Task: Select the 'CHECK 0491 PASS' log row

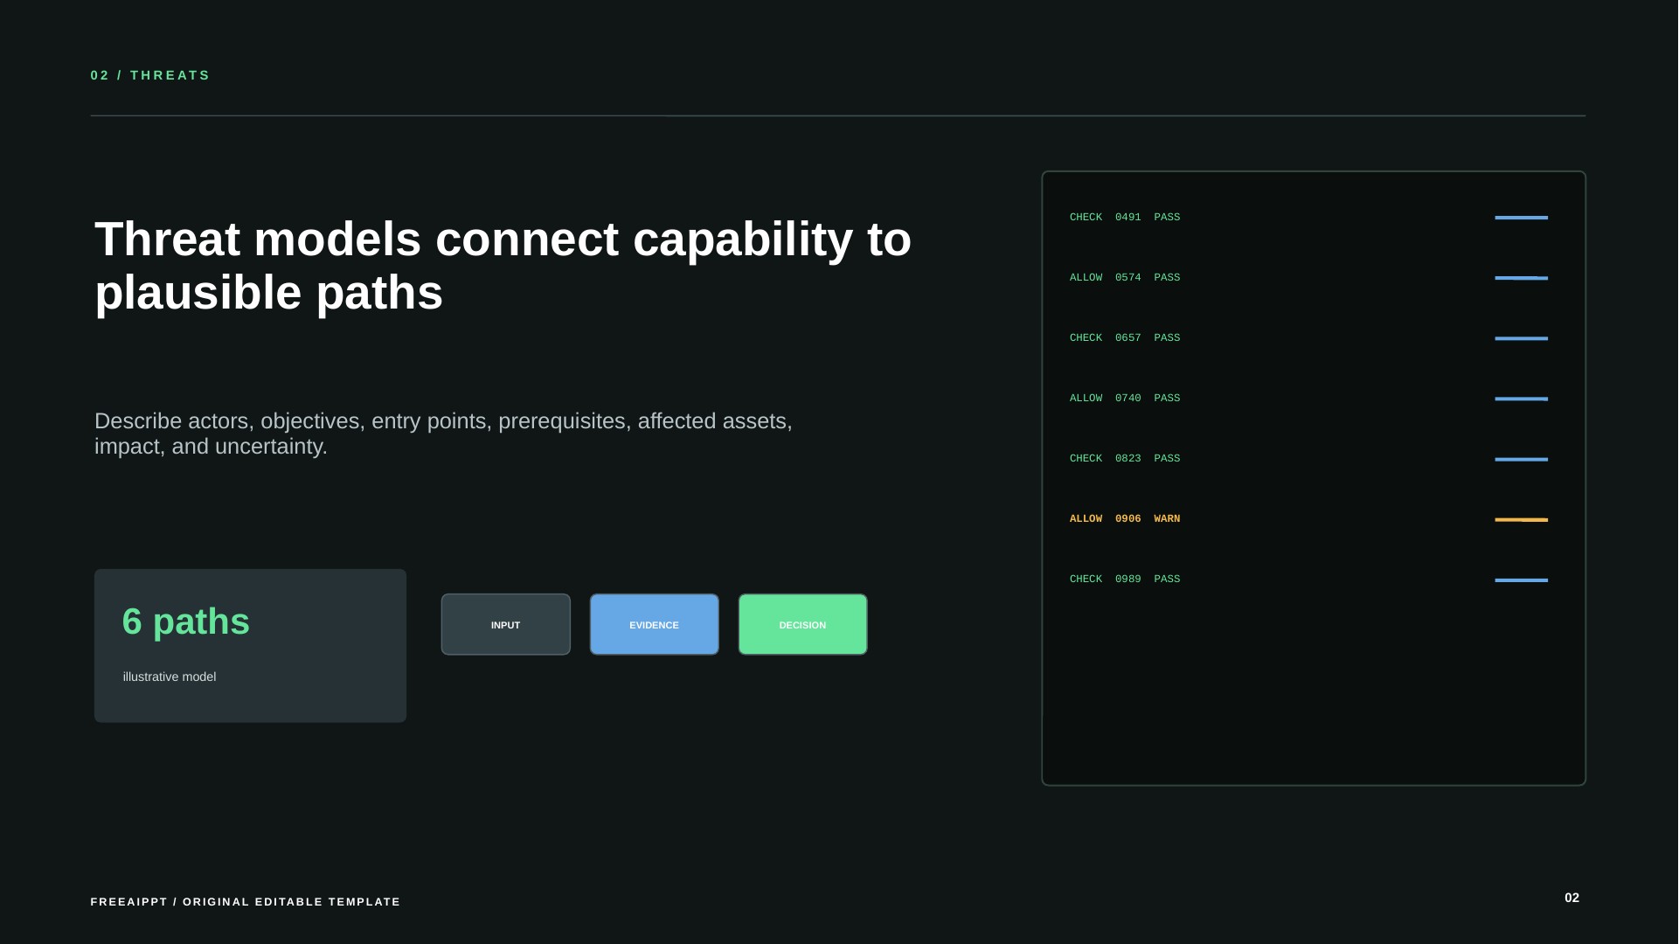Action: pyautogui.click(x=1125, y=217)
